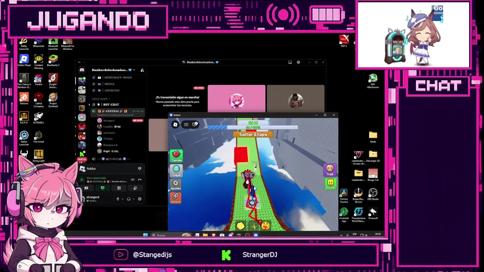Open headphone output options arrow
484x272 pixels.
tap(133, 199)
